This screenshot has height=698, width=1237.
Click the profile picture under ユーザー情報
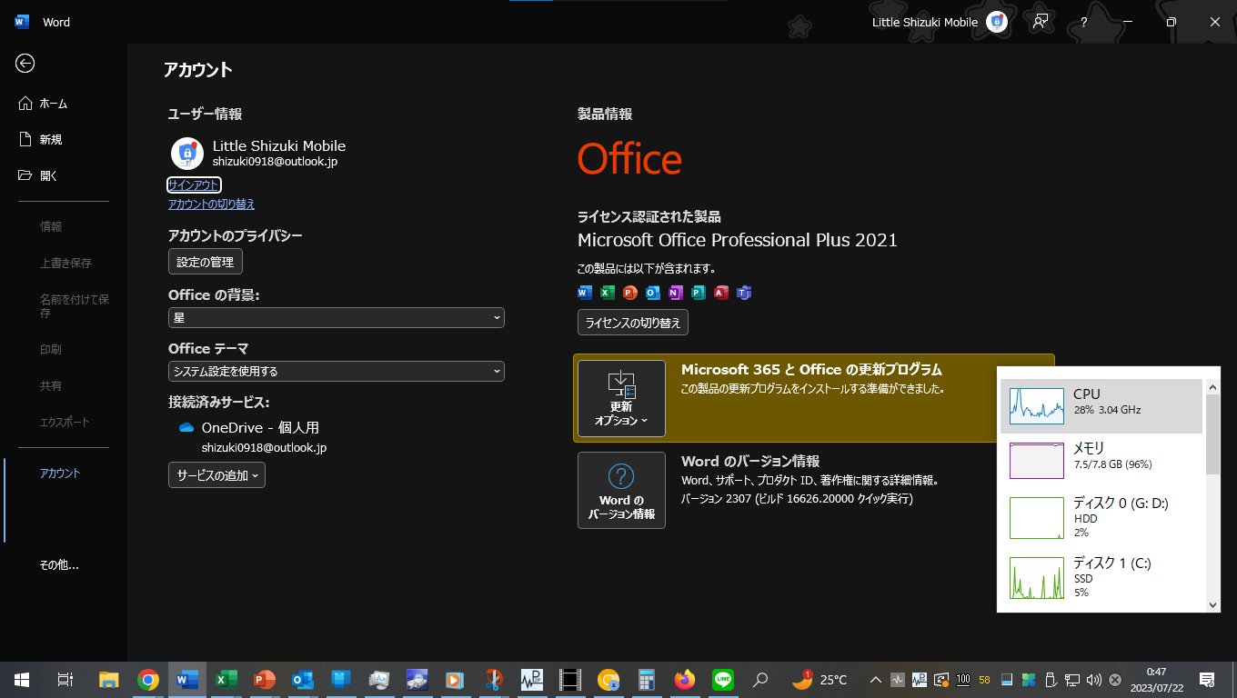(187, 154)
